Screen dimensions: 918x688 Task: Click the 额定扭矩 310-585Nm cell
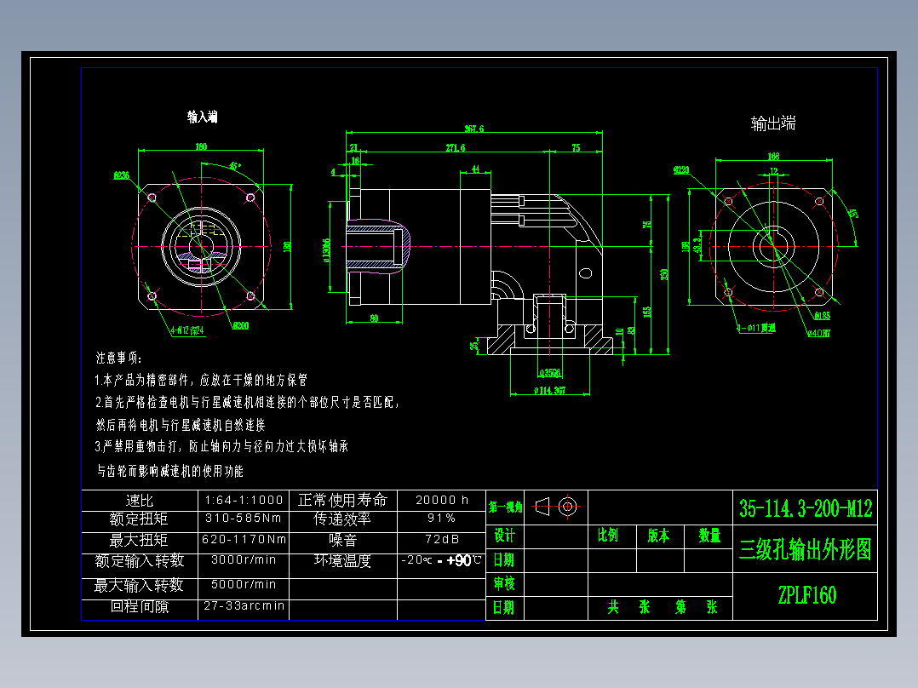point(243,520)
